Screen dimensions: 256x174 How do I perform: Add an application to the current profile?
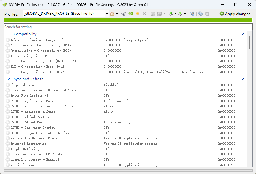153,14
